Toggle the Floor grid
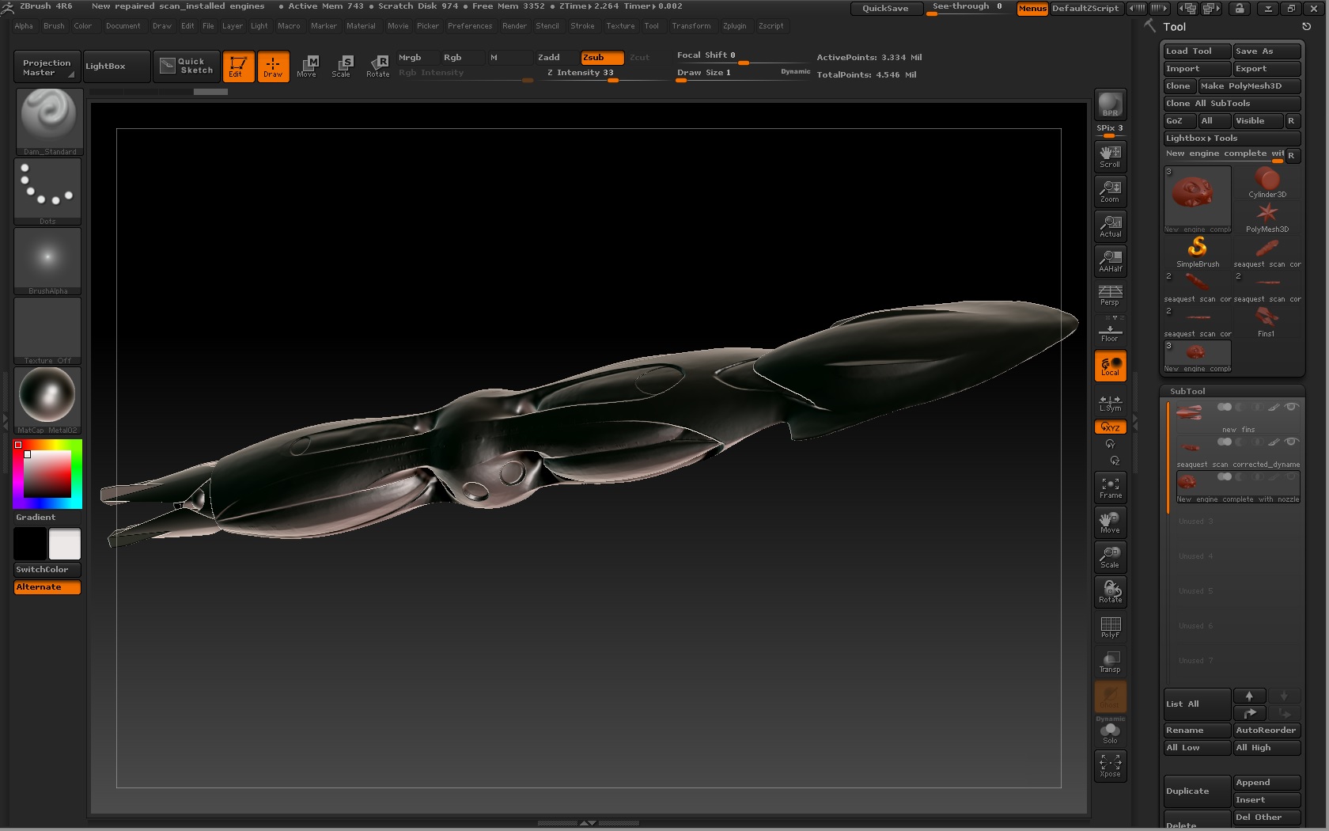The image size is (1329, 831). [1110, 332]
